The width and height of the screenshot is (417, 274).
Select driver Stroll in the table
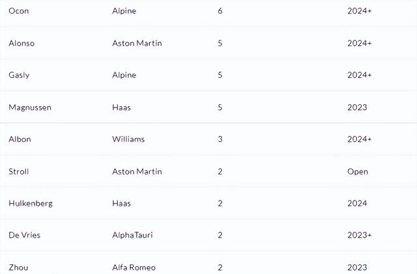[x=19, y=171]
